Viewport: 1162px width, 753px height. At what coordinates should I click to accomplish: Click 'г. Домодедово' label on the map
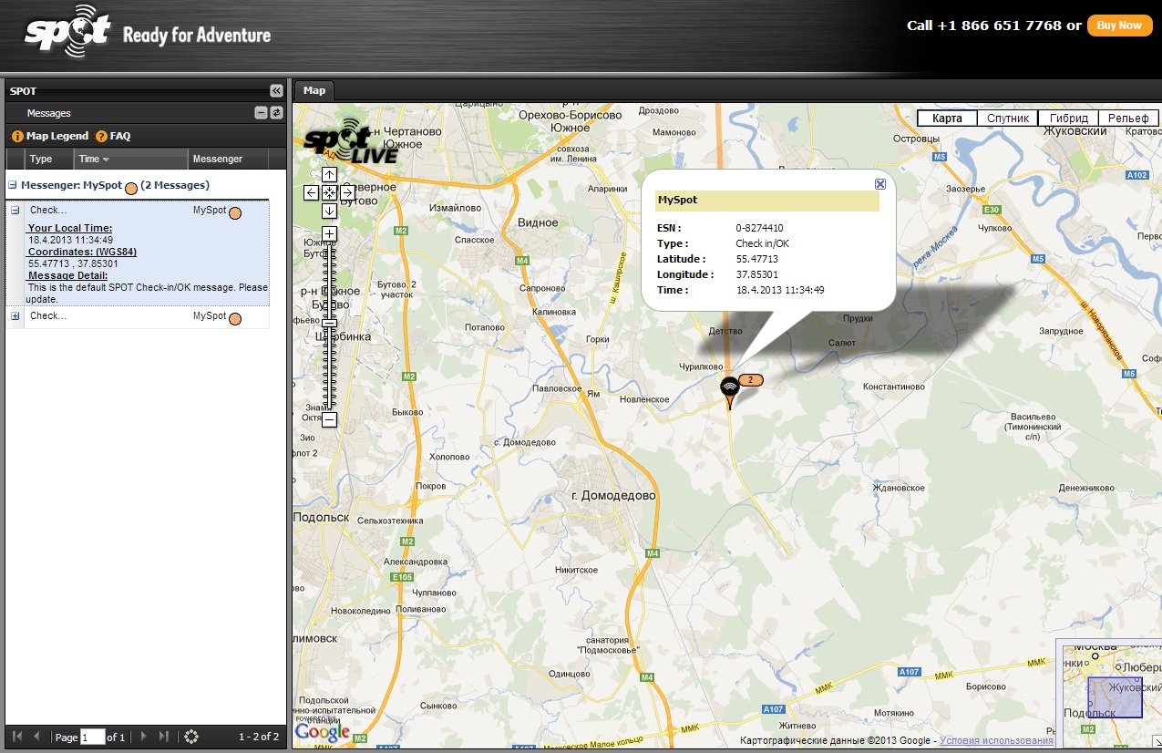613,496
